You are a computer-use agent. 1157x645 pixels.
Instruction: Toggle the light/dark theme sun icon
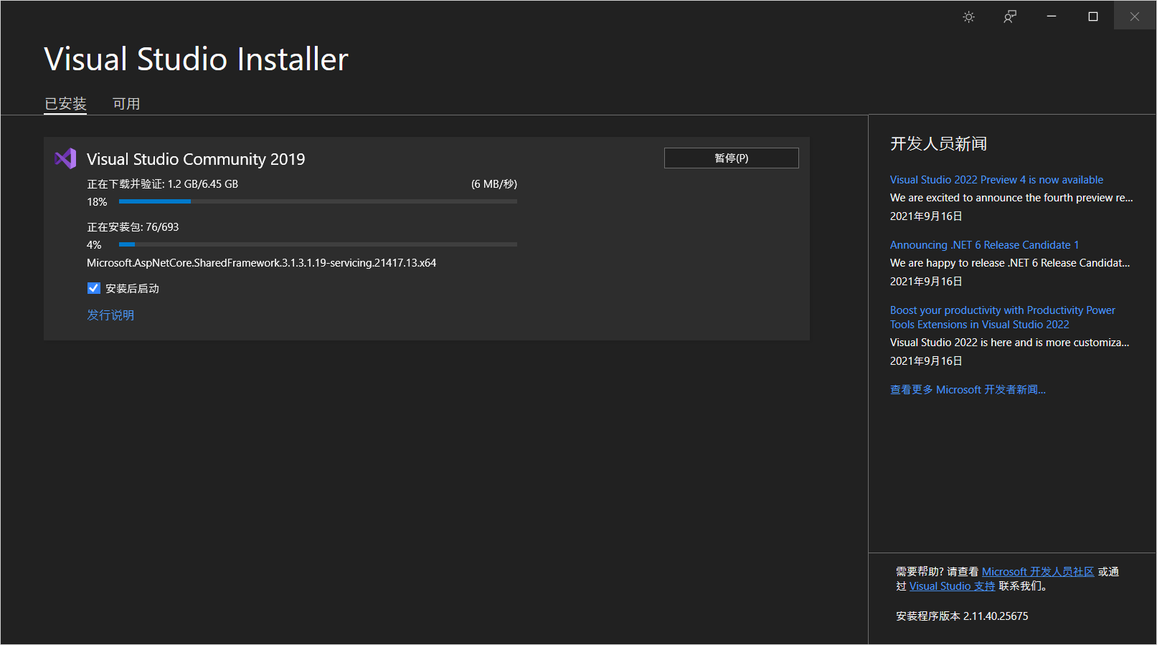968,16
